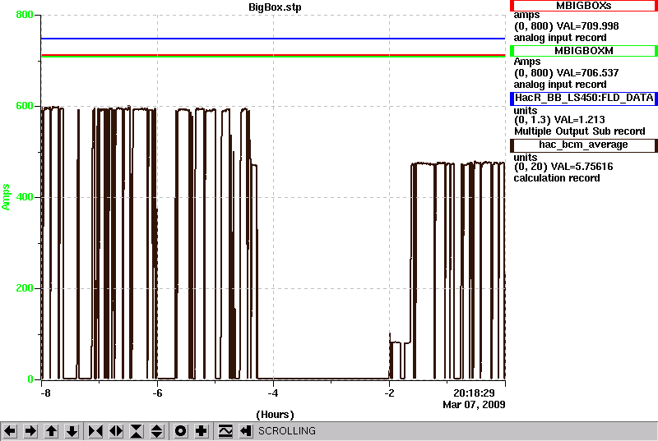Click the VAL=1.213 reading
The width and height of the screenshot is (658, 441).
pyautogui.click(x=580, y=120)
